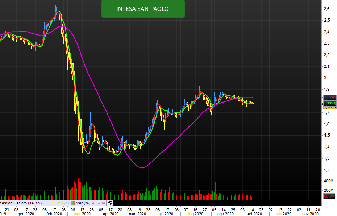Image resolution: width=337 pixels, height=216 pixels.
Task: Click the ago 2020 label on time axis
Action: [225, 214]
